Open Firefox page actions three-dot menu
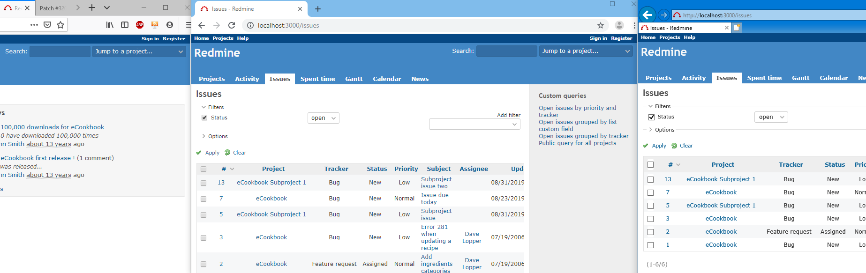This screenshot has width=866, height=273. point(34,25)
